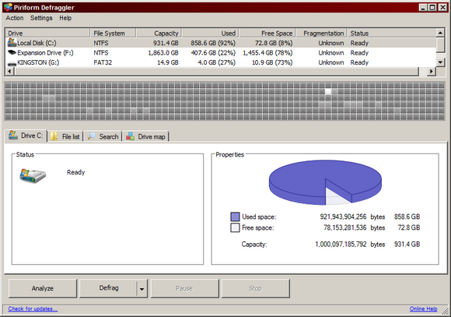Click the FAT32 file system cell
This screenshot has height=317, width=451.
pyautogui.click(x=103, y=62)
